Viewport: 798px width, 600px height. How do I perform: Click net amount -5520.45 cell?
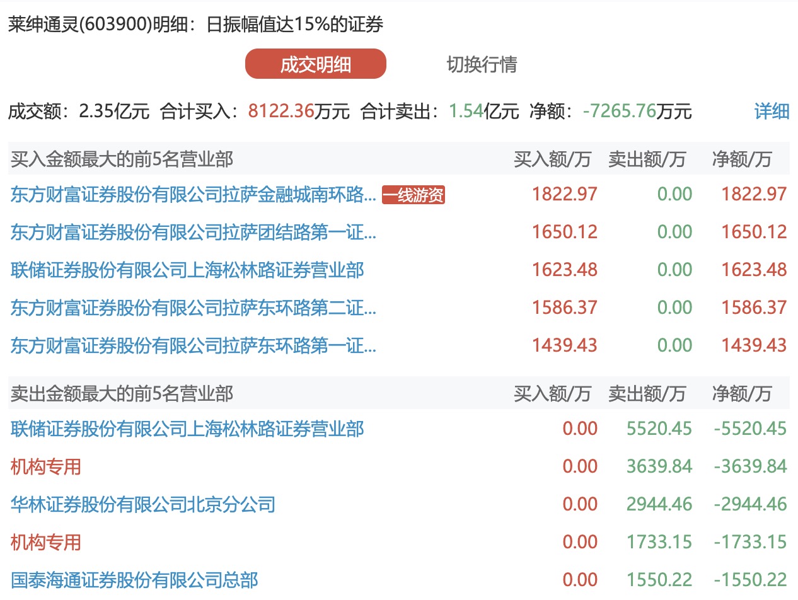click(751, 429)
